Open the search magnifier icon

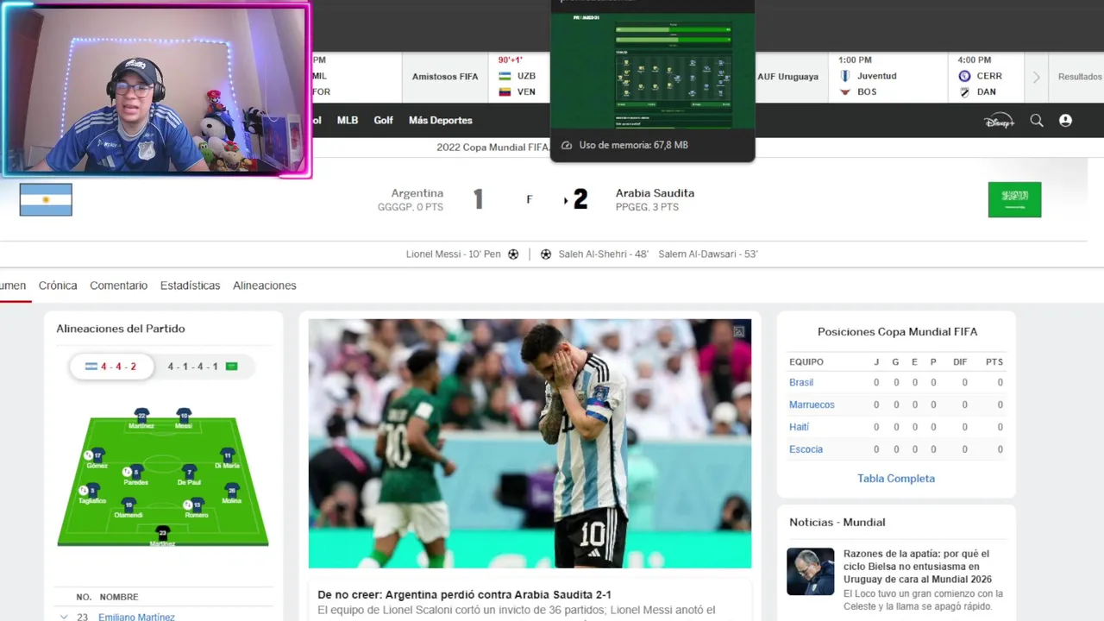coord(1037,121)
